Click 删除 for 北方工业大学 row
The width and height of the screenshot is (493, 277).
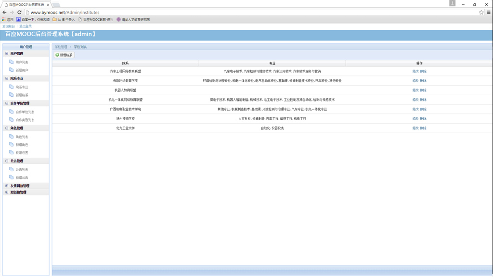[x=423, y=128]
